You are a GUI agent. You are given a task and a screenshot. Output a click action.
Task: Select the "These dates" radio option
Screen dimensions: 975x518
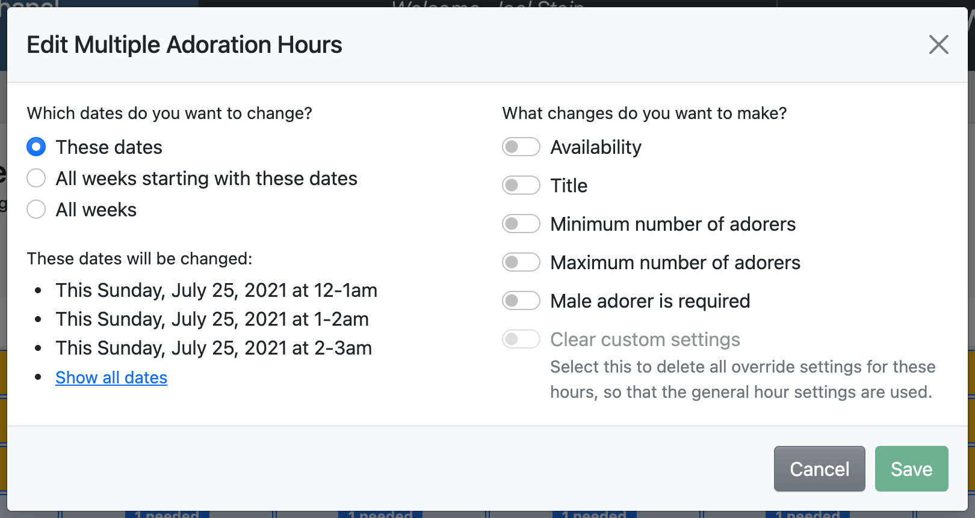coord(36,147)
